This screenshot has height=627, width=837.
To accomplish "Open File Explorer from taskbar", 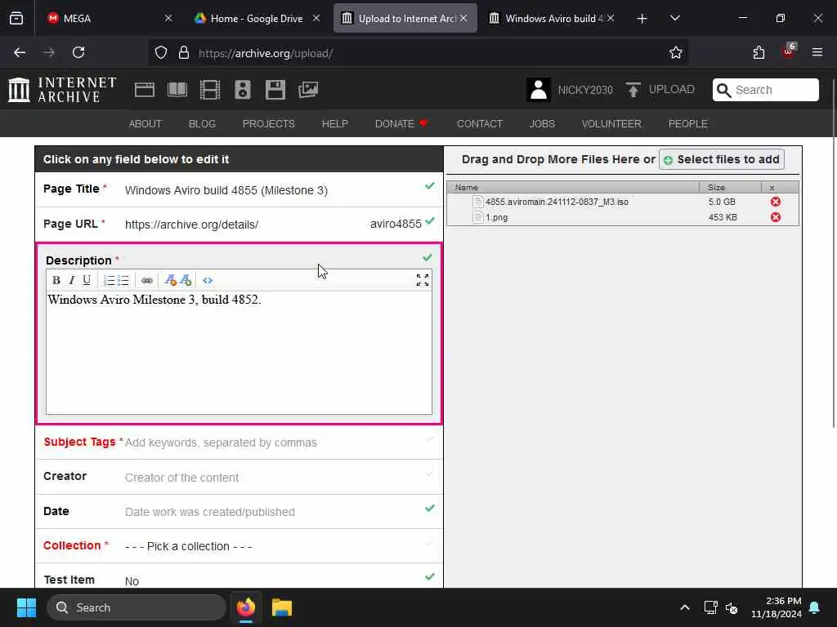I will 282,607.
